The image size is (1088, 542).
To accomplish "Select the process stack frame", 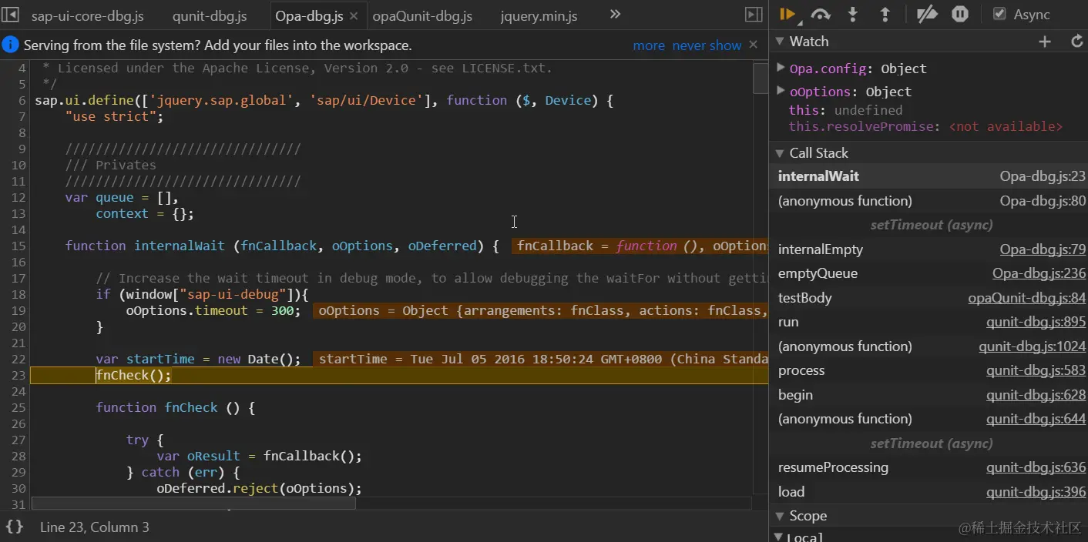I will coord(801,370).
